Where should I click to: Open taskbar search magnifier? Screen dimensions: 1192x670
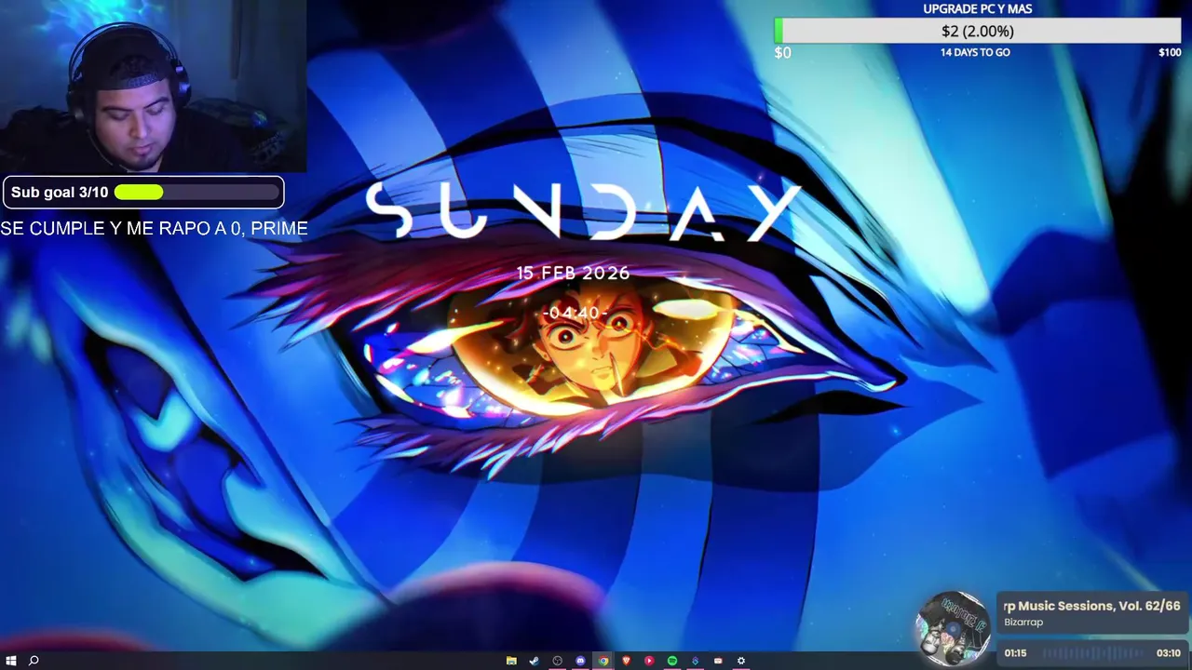(x=34, y=661)
